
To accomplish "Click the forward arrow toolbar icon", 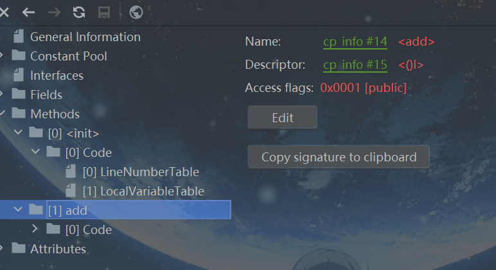I will coord(54,12).
